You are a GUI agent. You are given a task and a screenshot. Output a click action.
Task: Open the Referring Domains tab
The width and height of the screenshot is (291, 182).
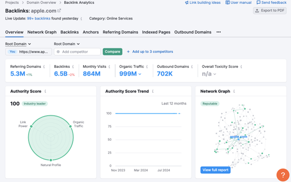pyautogui.click(x=120, y=32)
